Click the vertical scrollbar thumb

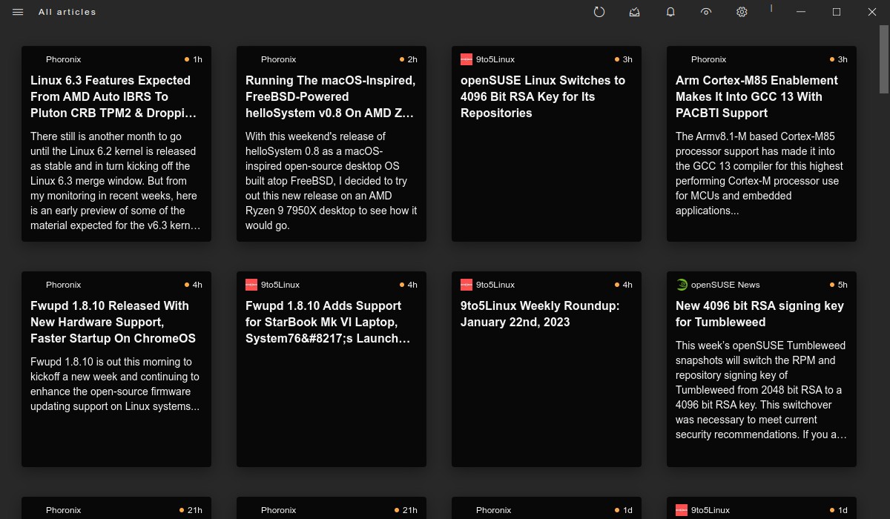884,59
